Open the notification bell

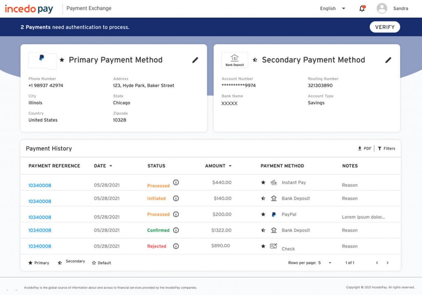(361, 8)
